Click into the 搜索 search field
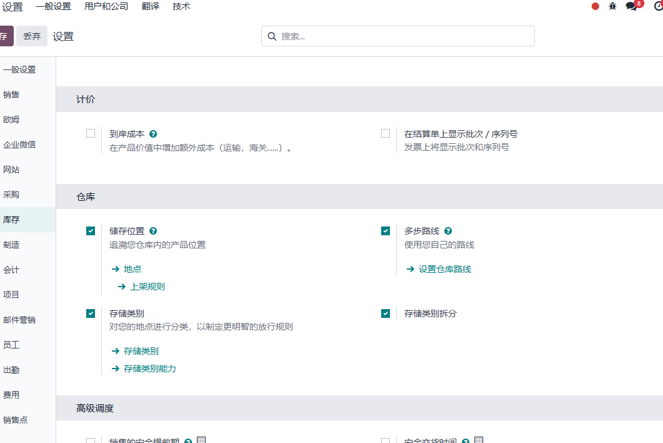Image resolution: width=663 pixels, height=443 pixels. click(x=398, y=36)
